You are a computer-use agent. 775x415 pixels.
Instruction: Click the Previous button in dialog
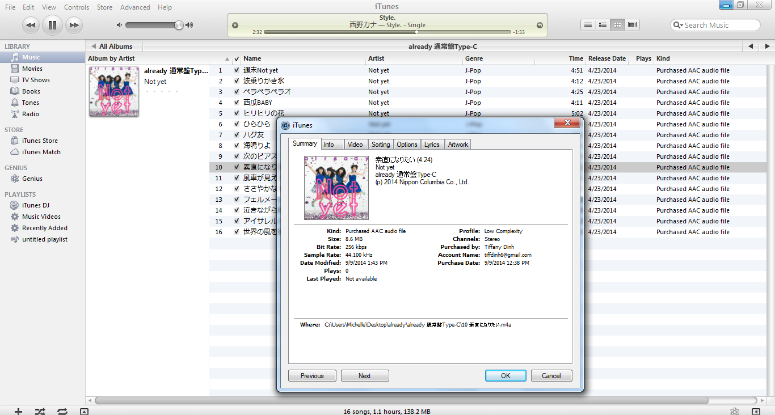(x=312, y=376)
